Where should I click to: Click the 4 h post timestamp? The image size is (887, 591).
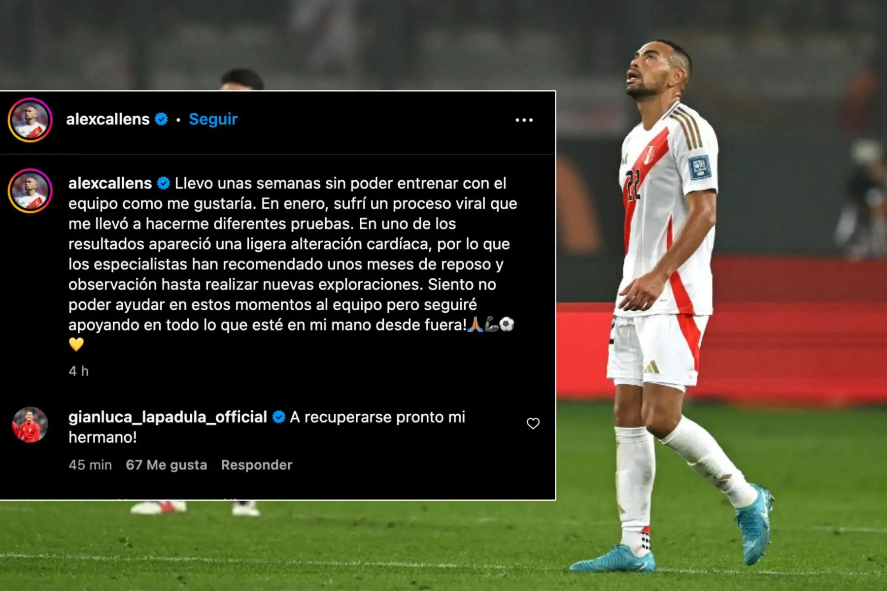(78, 371)
